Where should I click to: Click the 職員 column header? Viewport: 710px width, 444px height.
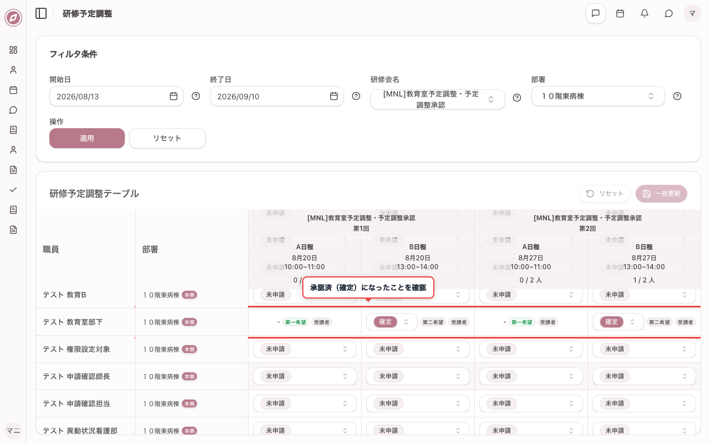51,249
